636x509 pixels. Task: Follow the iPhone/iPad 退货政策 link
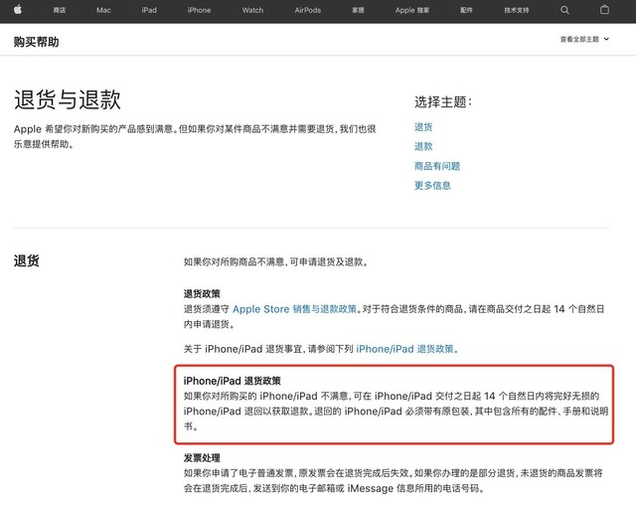[406, 349]
